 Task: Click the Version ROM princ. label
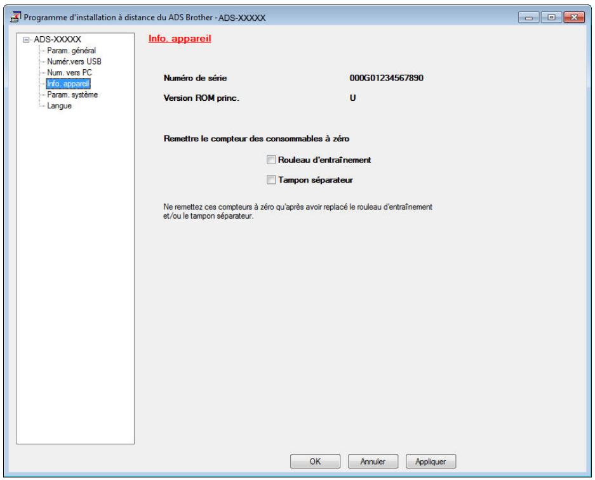pos(201,98)
